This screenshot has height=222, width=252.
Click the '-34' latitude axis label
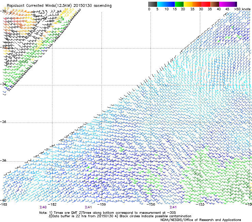coord(3,84)
